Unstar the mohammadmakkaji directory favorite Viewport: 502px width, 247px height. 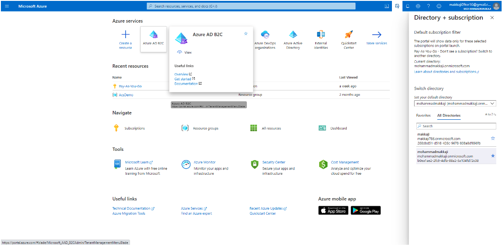pyautogui.click(x=492, y=156)
